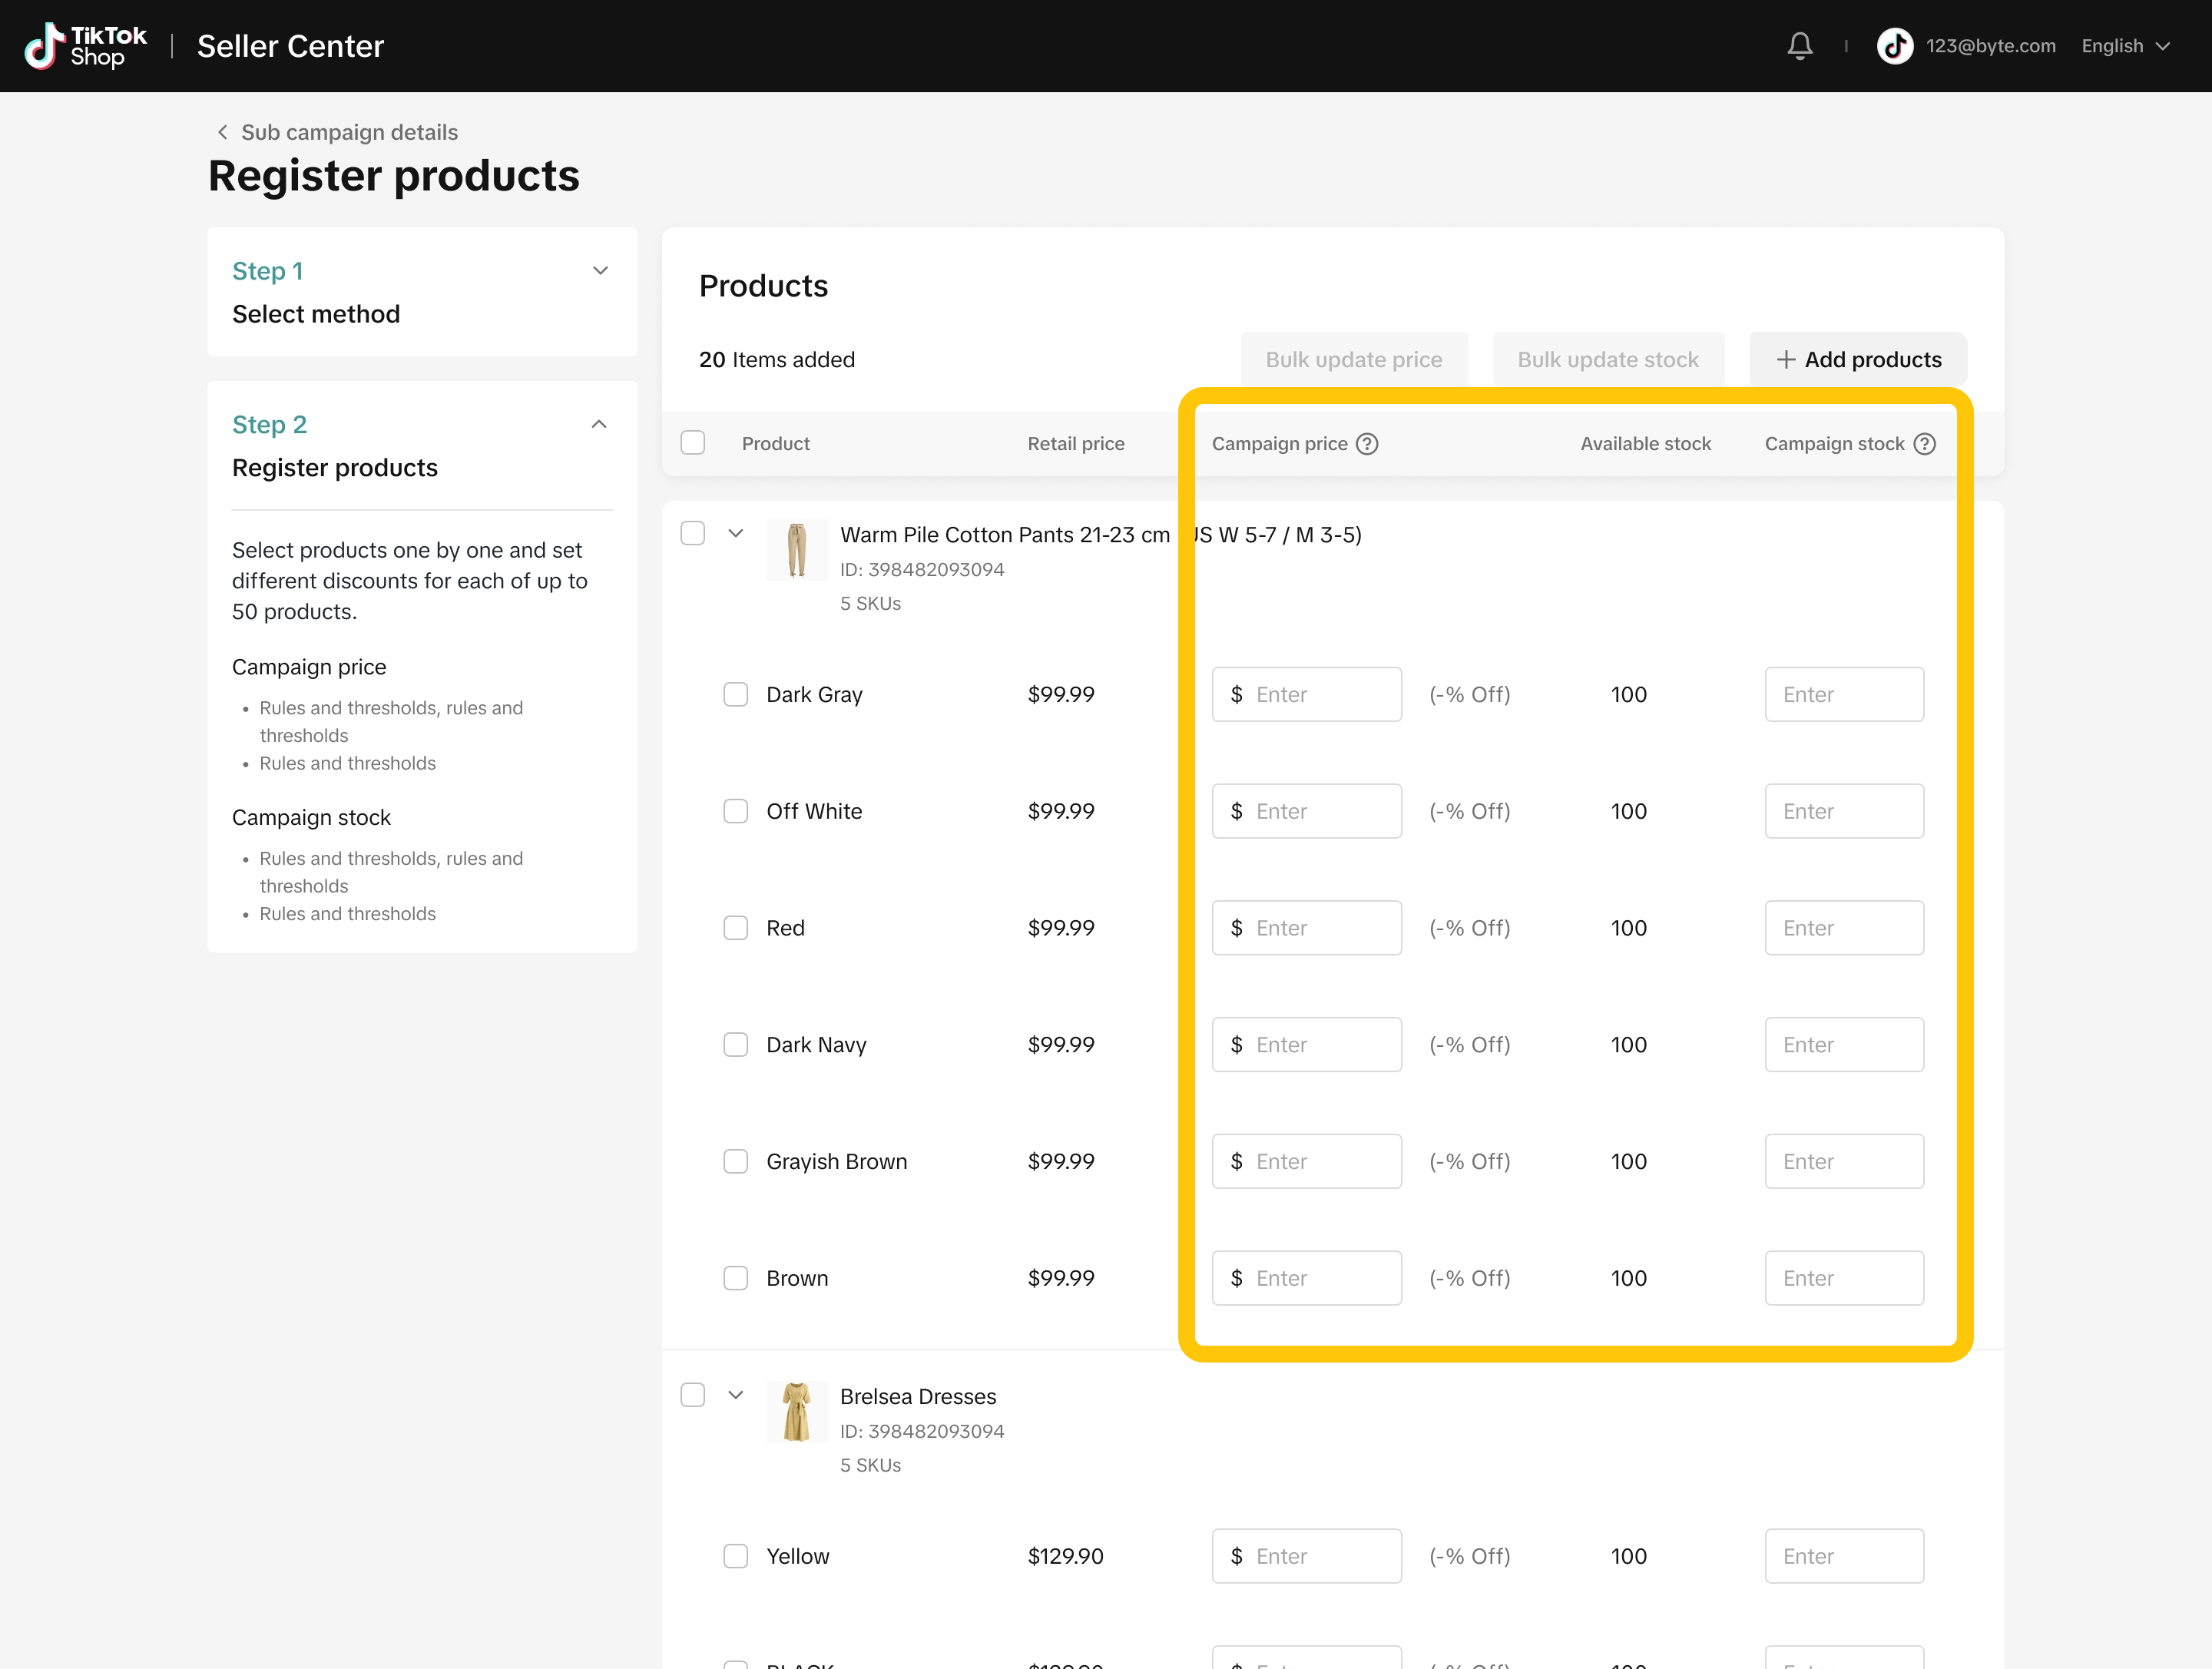Click the TikTok Shop logo
The image size is (2212, 1669).
(x=86, y=46)
